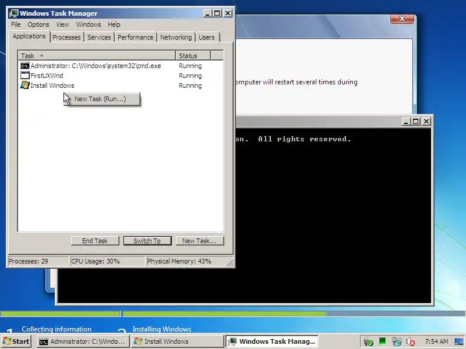The image size is (466, 349).
Task: Choose New Task (Run...) from context menu
Action: coord(102,99)
